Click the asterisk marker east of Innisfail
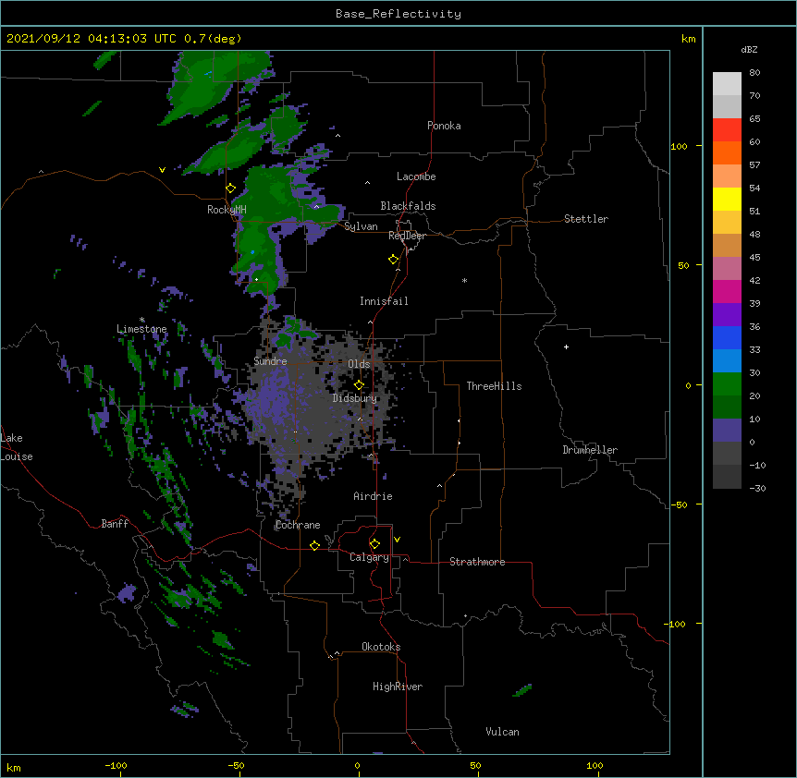The height and width of the screenshot is (778, 797). tap(464, 280)
